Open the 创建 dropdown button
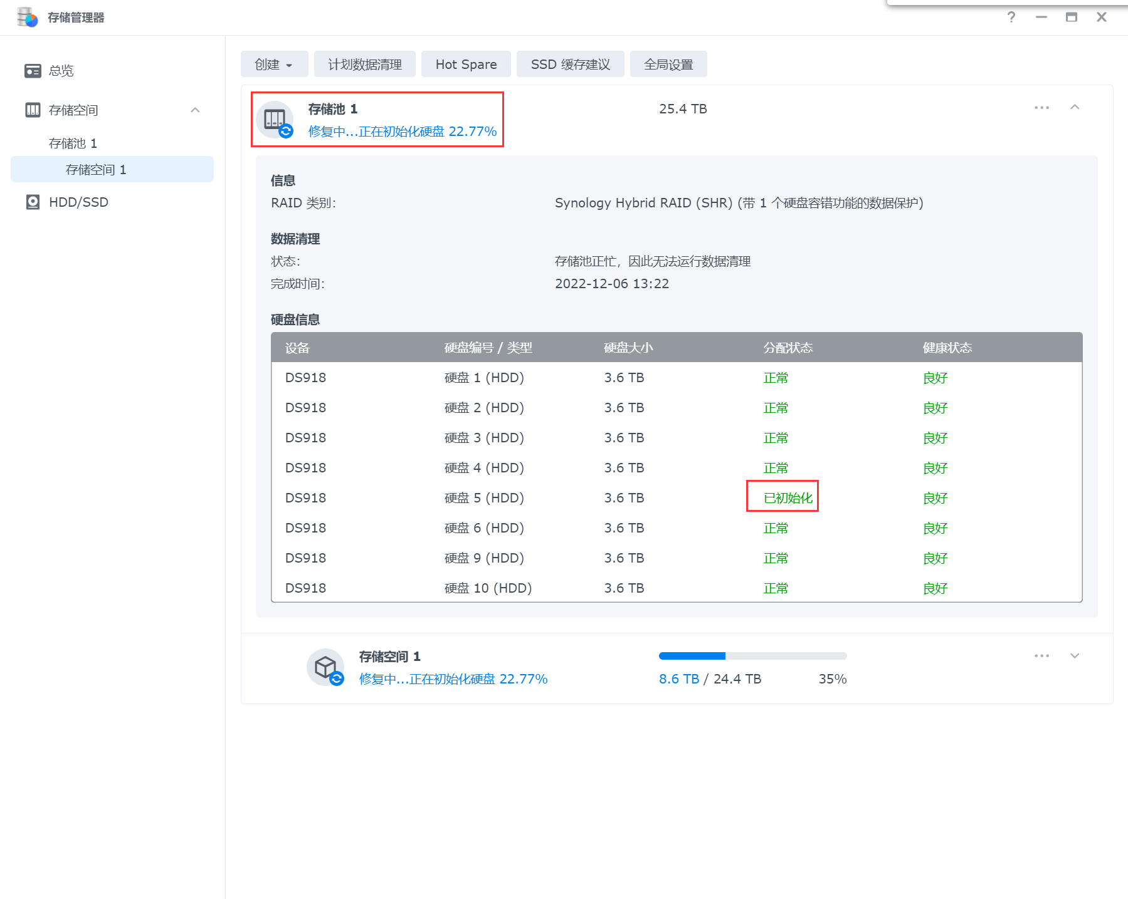The width and height of the screenshot is (1128, 899). [274, 65]
